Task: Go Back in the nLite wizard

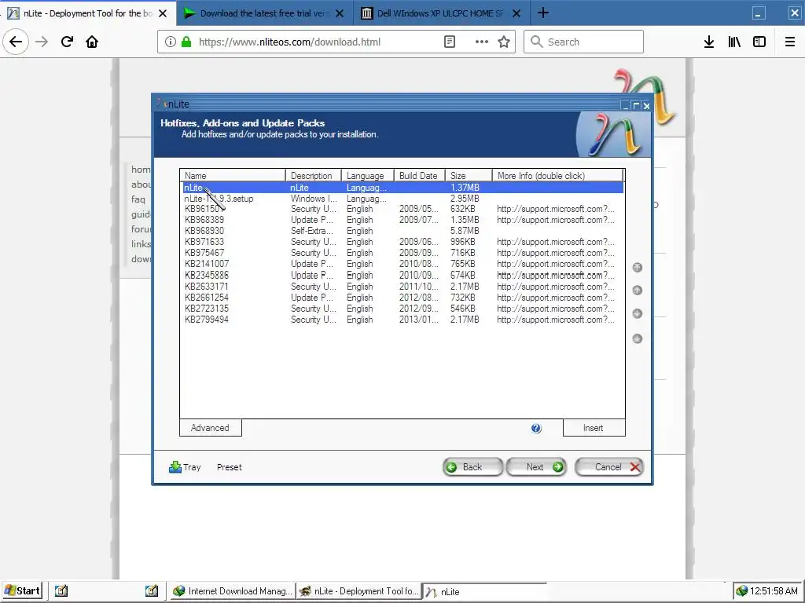Action: point(472,467)
